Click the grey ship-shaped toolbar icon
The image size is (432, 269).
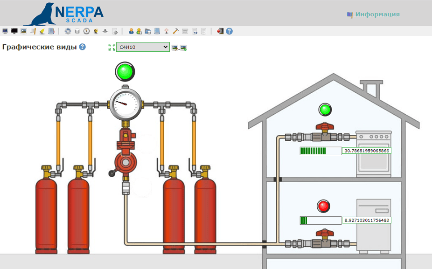105,31
